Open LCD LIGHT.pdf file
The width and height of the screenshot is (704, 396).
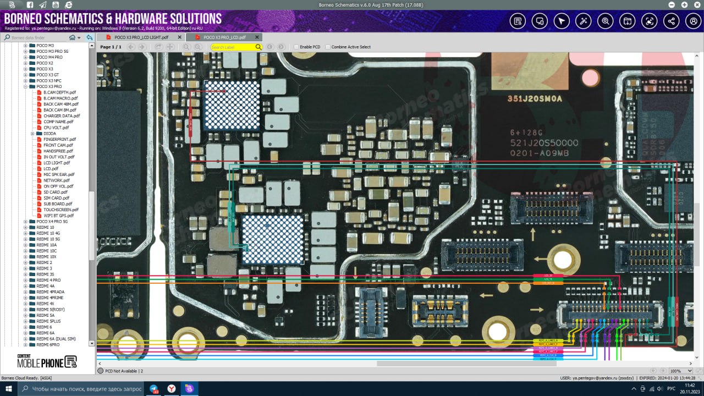click(57, 163)
